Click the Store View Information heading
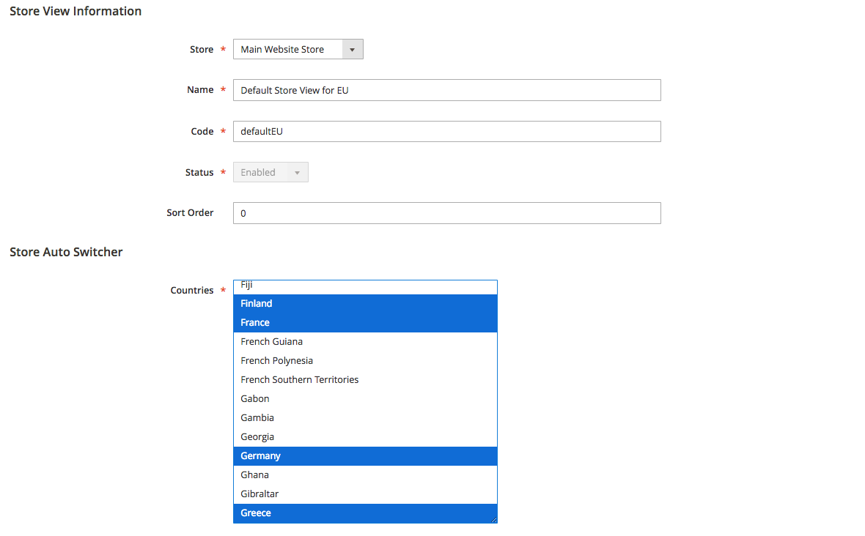This screenshot has width=865, height=536. point(76,11)
